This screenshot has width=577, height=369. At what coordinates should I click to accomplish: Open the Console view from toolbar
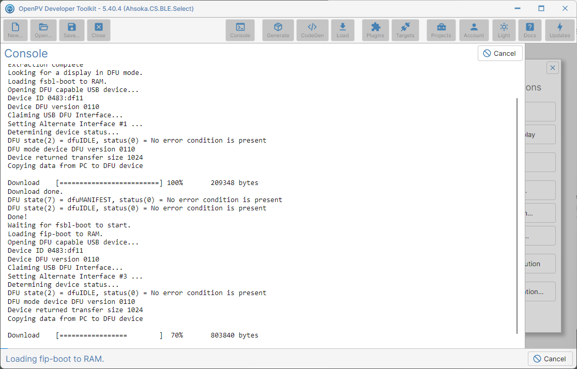point(240,30)
